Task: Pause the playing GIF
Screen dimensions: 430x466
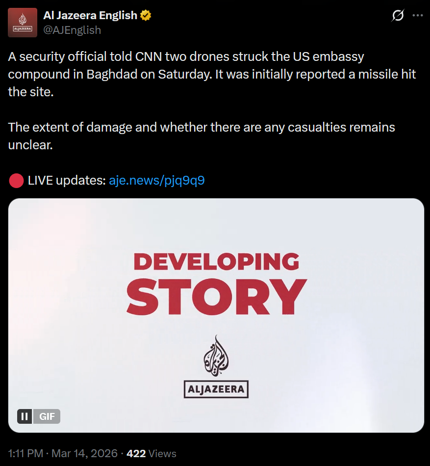Action: (25, 416)
